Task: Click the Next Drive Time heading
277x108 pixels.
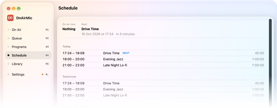Action: [90, 29]
